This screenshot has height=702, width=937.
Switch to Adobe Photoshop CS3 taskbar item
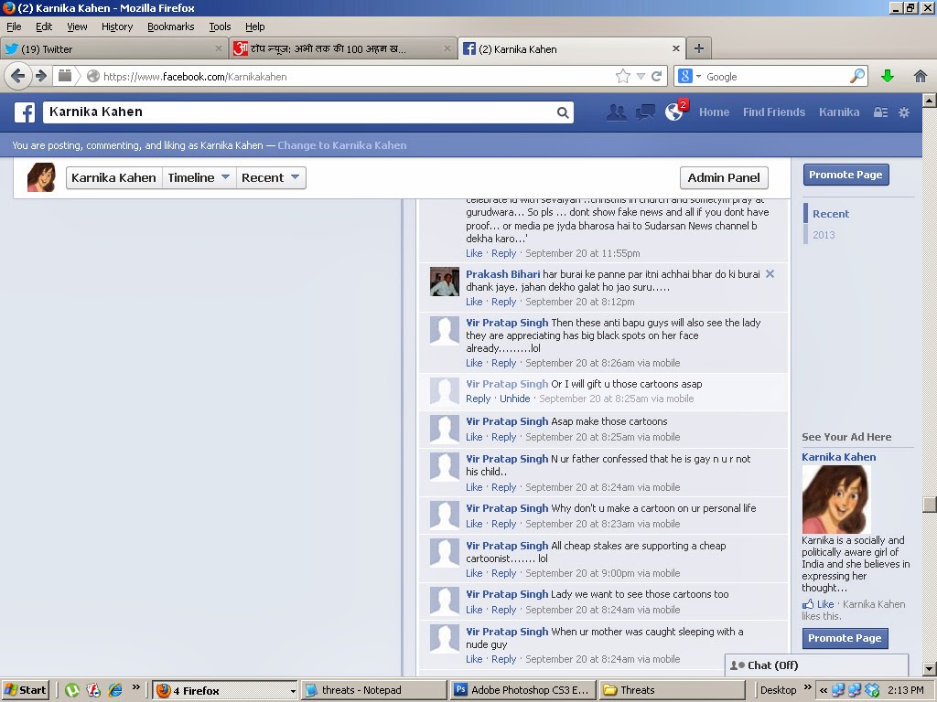click(522, 690)
